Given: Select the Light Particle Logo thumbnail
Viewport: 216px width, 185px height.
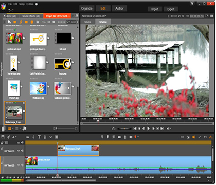Looking at the screenshot, I should click(x=39, y=63).
